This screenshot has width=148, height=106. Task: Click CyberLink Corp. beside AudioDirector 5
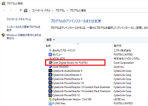coord(123,71)
